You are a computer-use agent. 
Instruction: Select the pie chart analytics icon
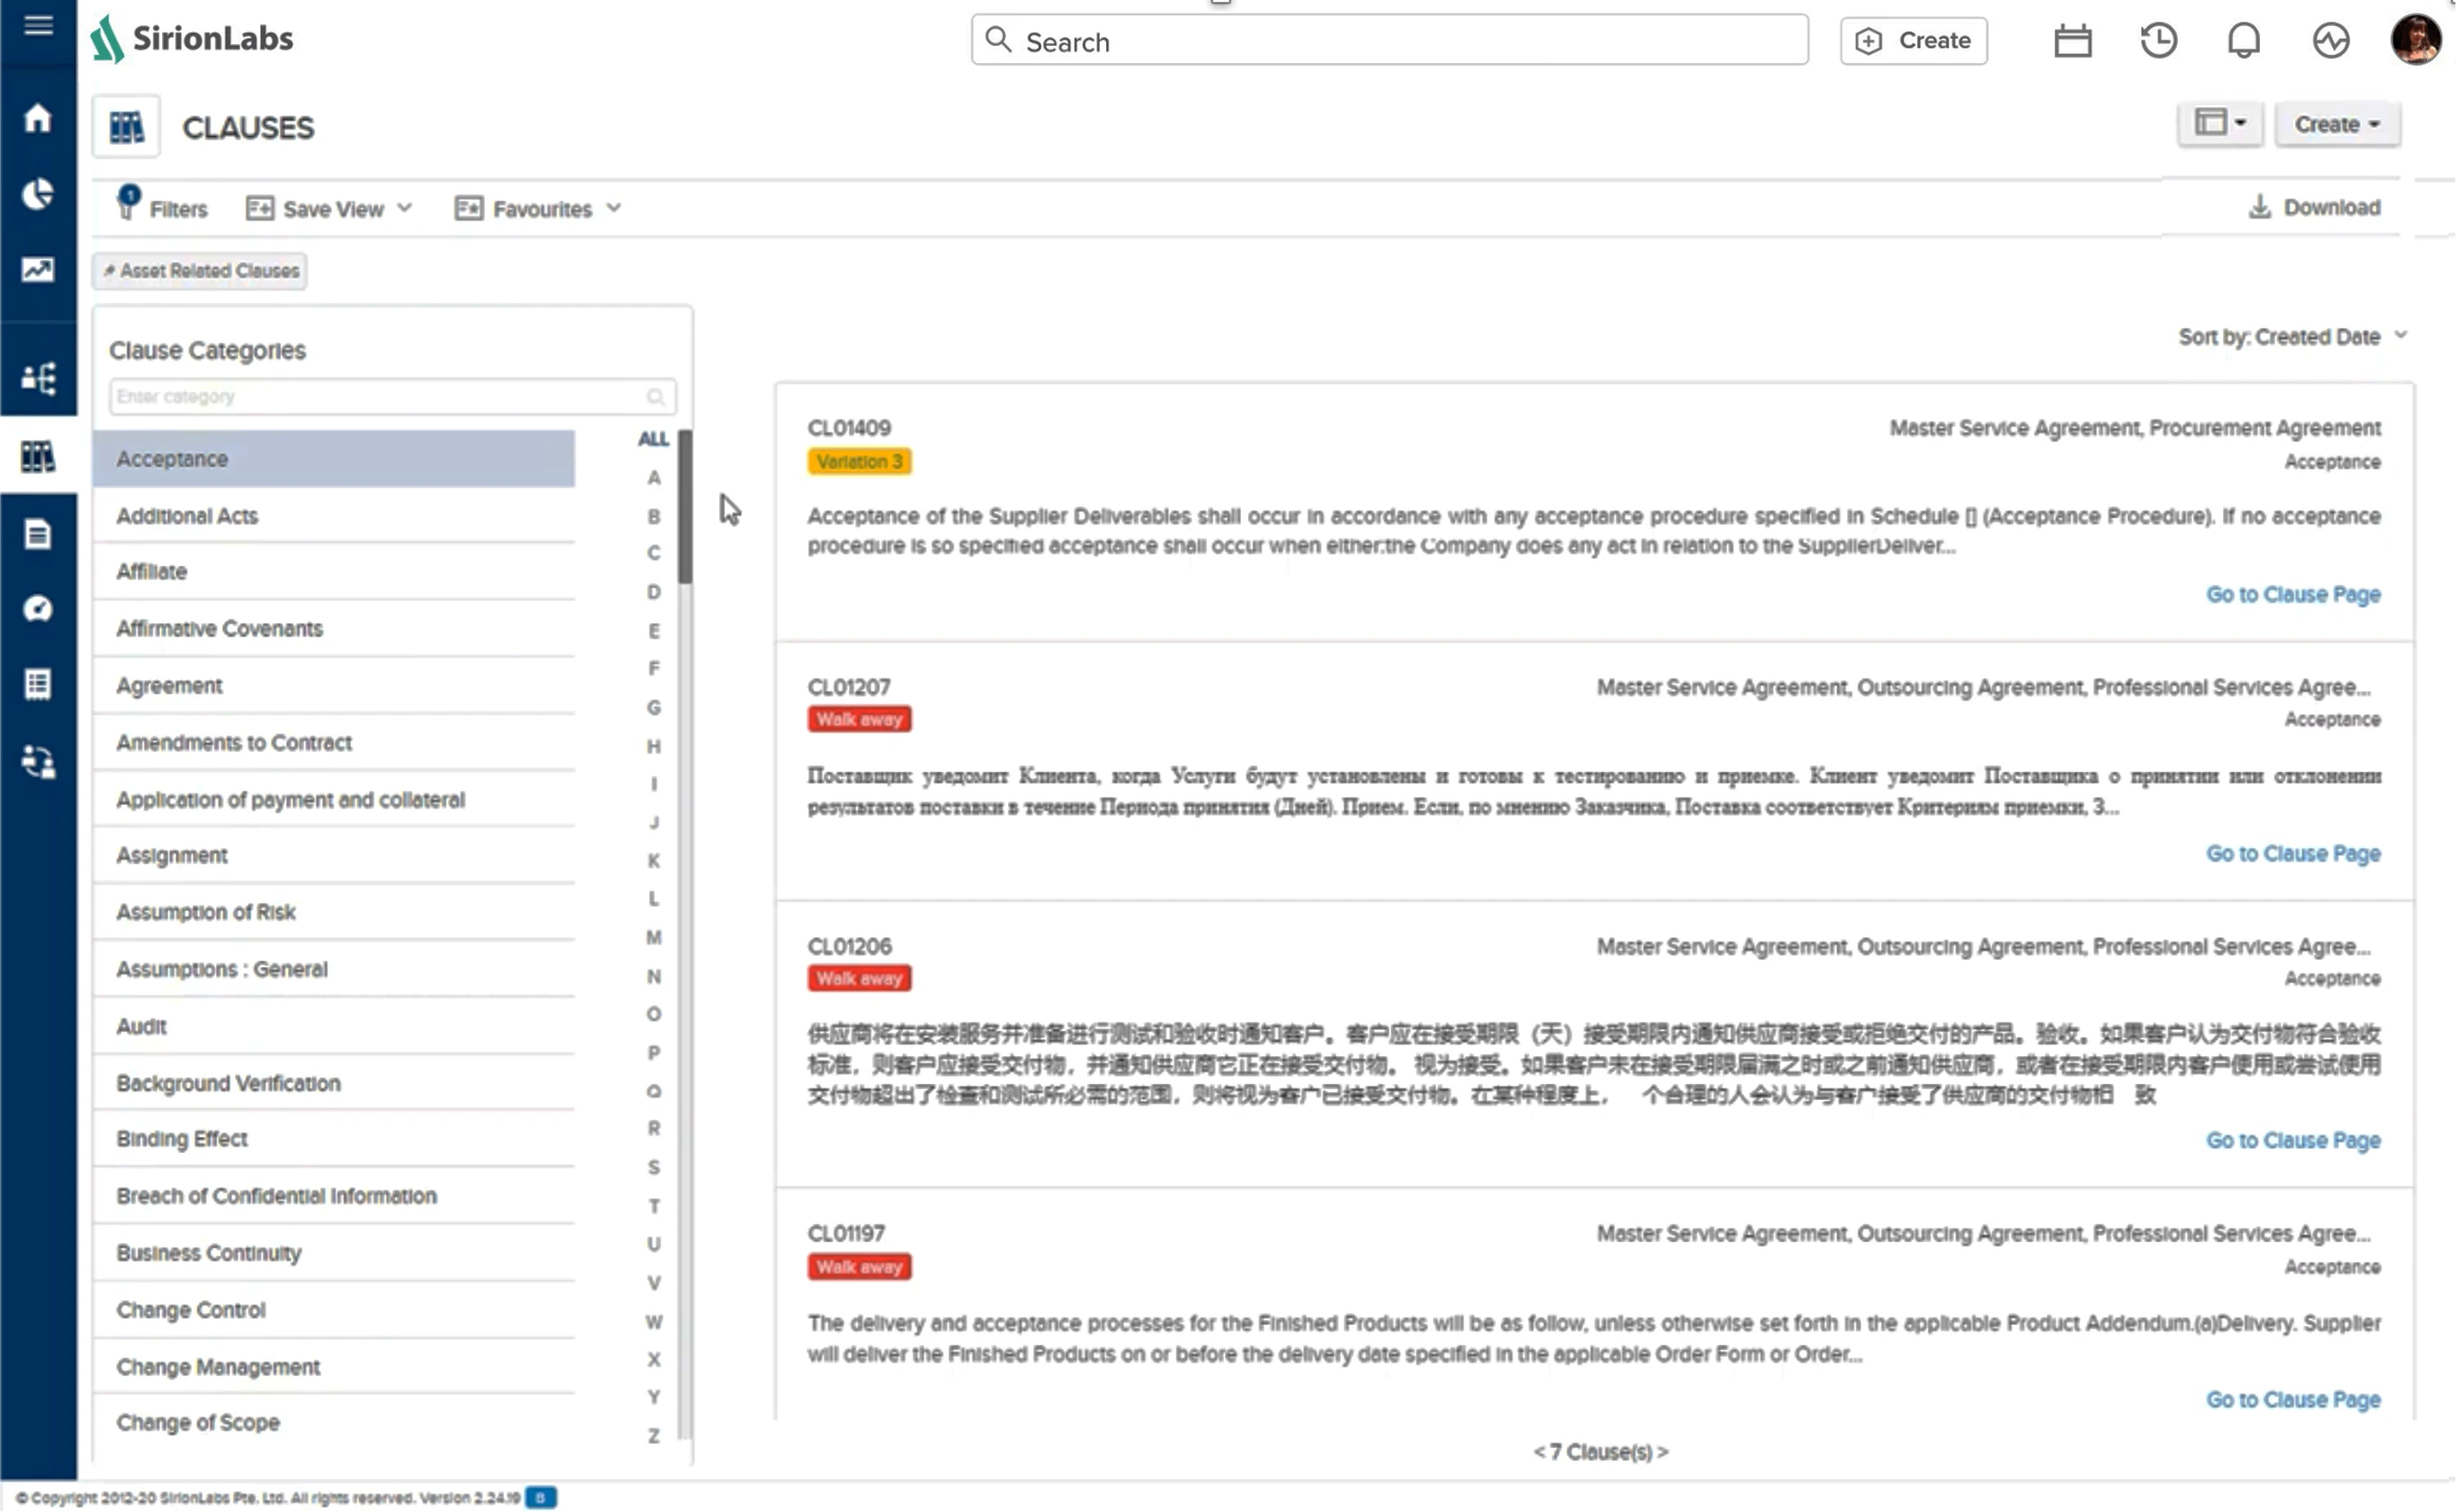click(38, 195)
